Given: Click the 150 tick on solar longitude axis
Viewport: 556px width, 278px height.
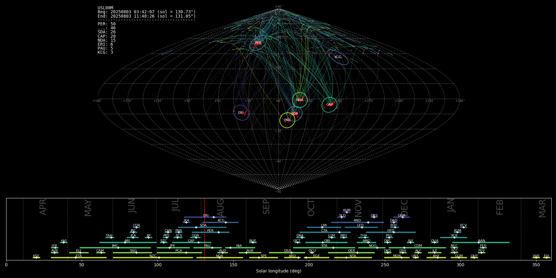Looking at the screenshot, I should click(x=233, y=265).
